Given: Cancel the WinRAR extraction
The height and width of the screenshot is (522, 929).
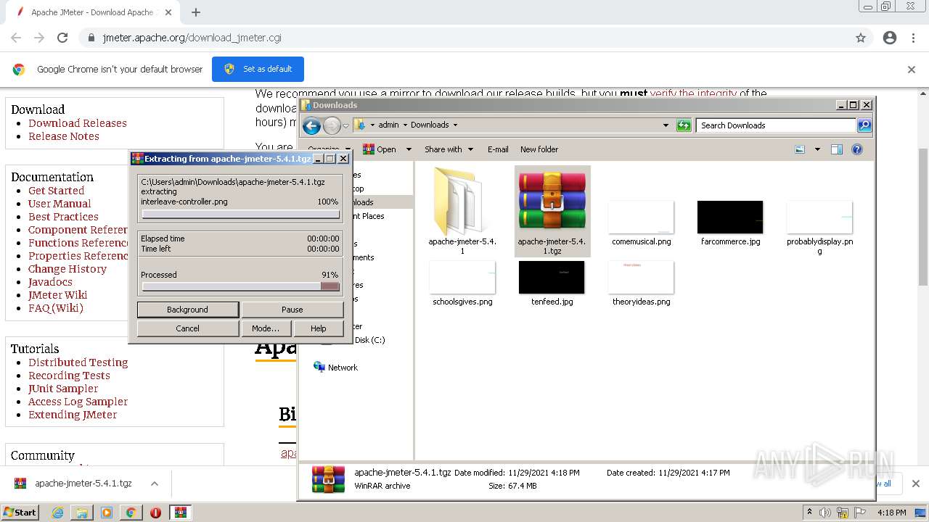Looking at the screenshot, I should tap(187, 328).
